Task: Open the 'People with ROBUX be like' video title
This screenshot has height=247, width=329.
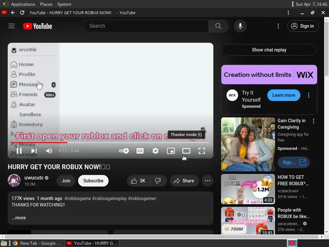Action: click(293, 213)
